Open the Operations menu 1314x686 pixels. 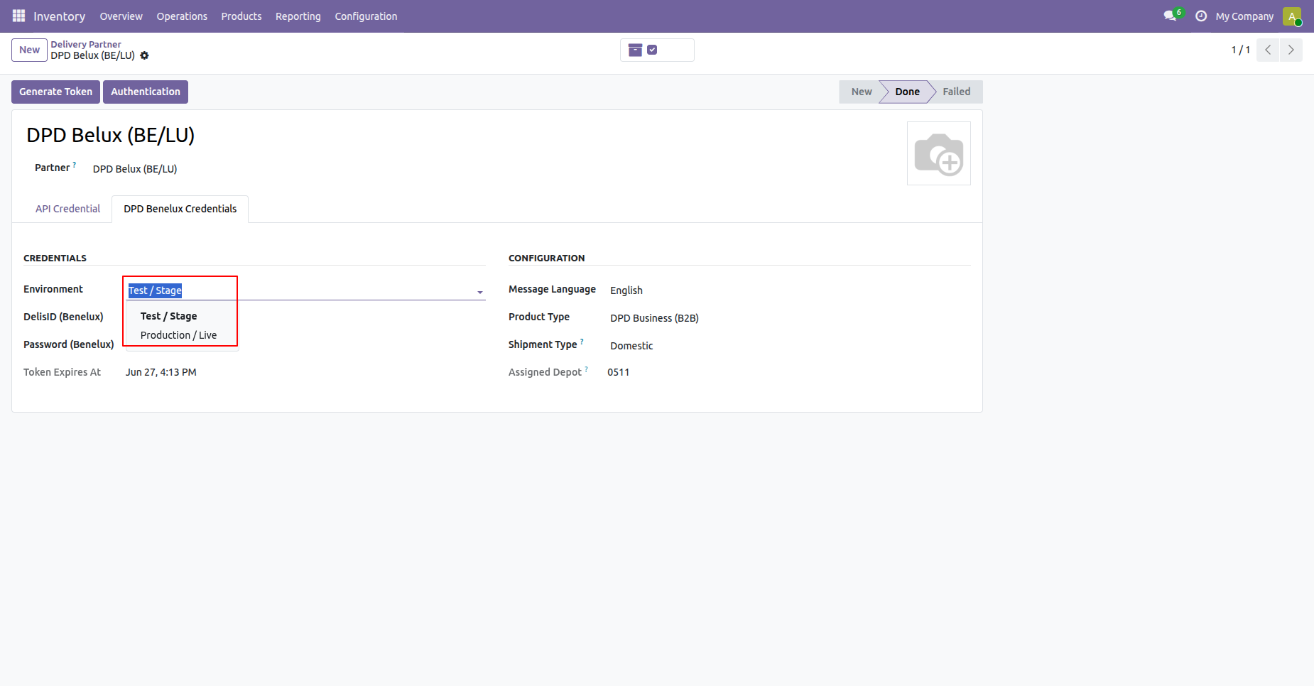coord(182,16)
